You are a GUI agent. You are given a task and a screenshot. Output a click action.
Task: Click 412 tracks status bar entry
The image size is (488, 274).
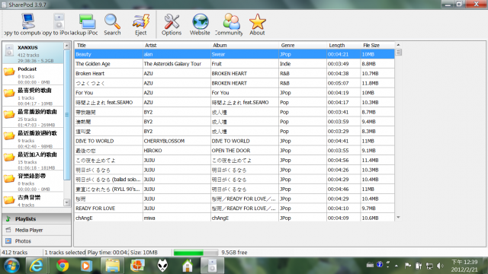[x=14, y=253]
